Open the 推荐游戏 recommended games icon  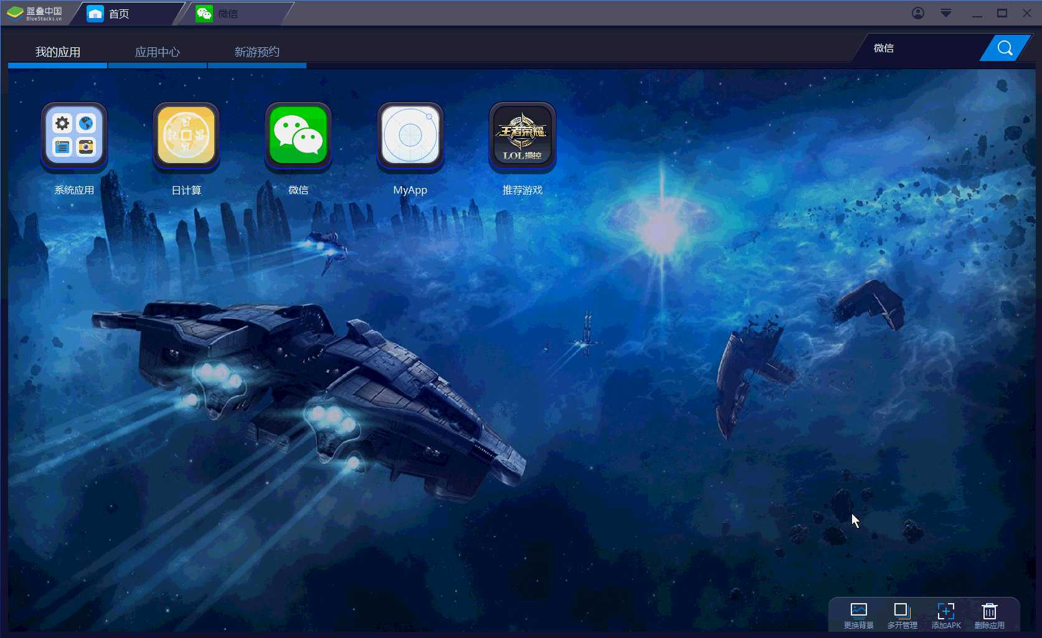(523, 135)
